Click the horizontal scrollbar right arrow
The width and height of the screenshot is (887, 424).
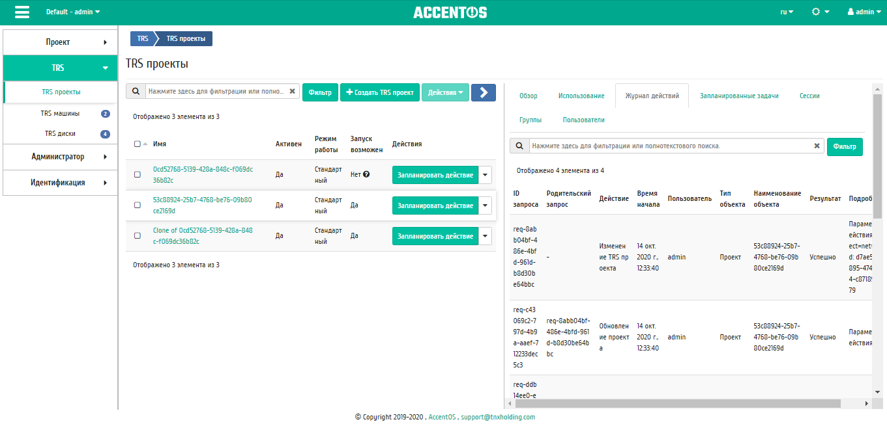click(x=867, y=403)
